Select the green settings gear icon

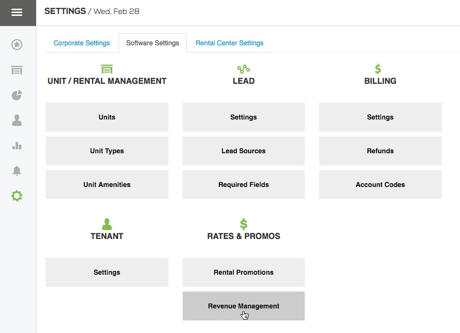17,196
